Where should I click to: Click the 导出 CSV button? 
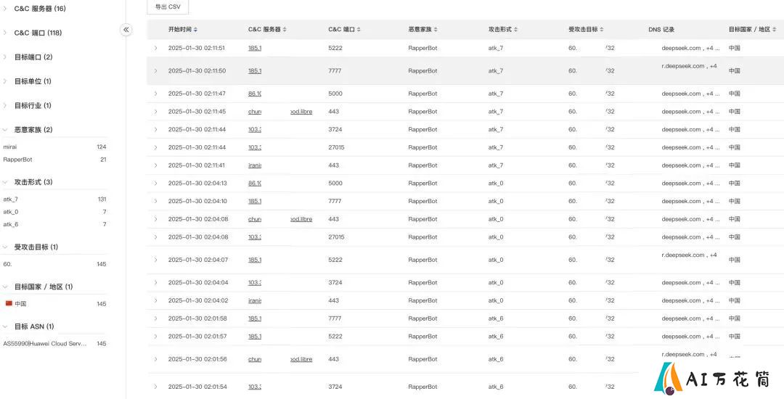[x=168, y=7]
